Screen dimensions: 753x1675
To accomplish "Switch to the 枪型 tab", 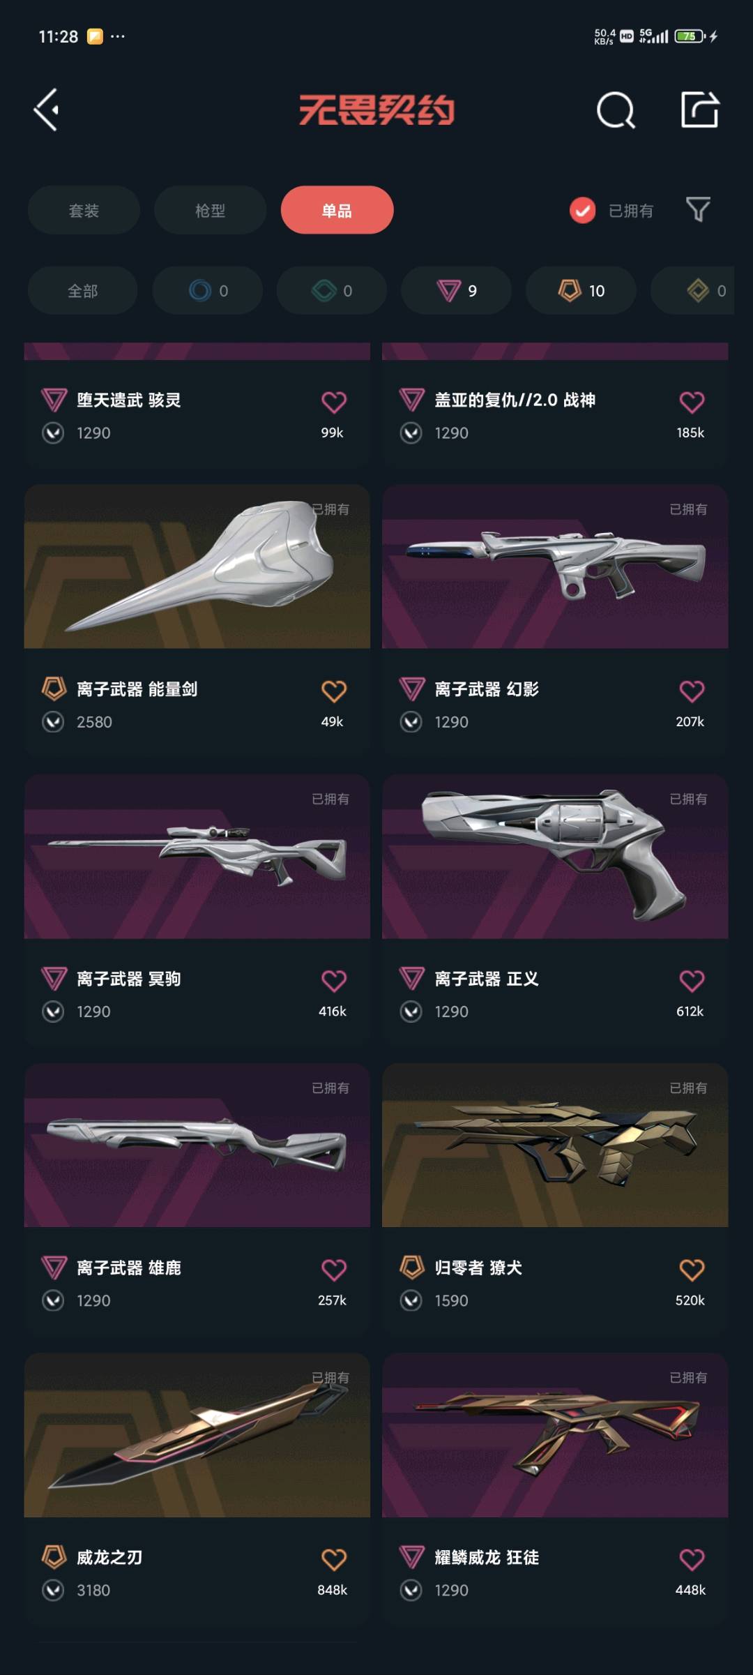I will pyautogui.click(x=210, y=210).
